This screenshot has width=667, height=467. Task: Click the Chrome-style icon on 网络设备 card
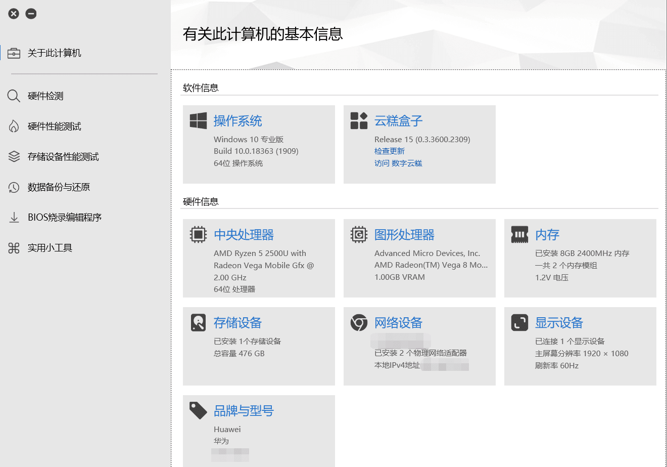pos(359,322)
